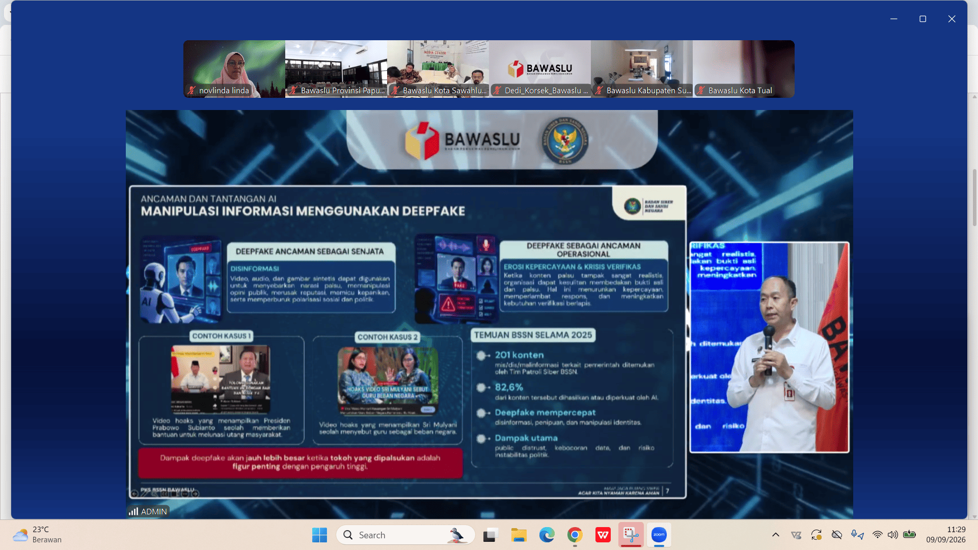978x550 pixels.
Task: Open Snipping Tool from the taskbar
Action: (631, 535)
